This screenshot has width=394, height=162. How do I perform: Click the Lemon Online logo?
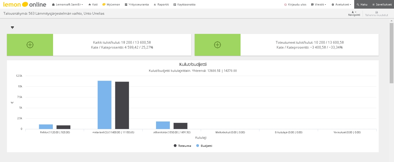pyautogui.click(x=25, y=4)
